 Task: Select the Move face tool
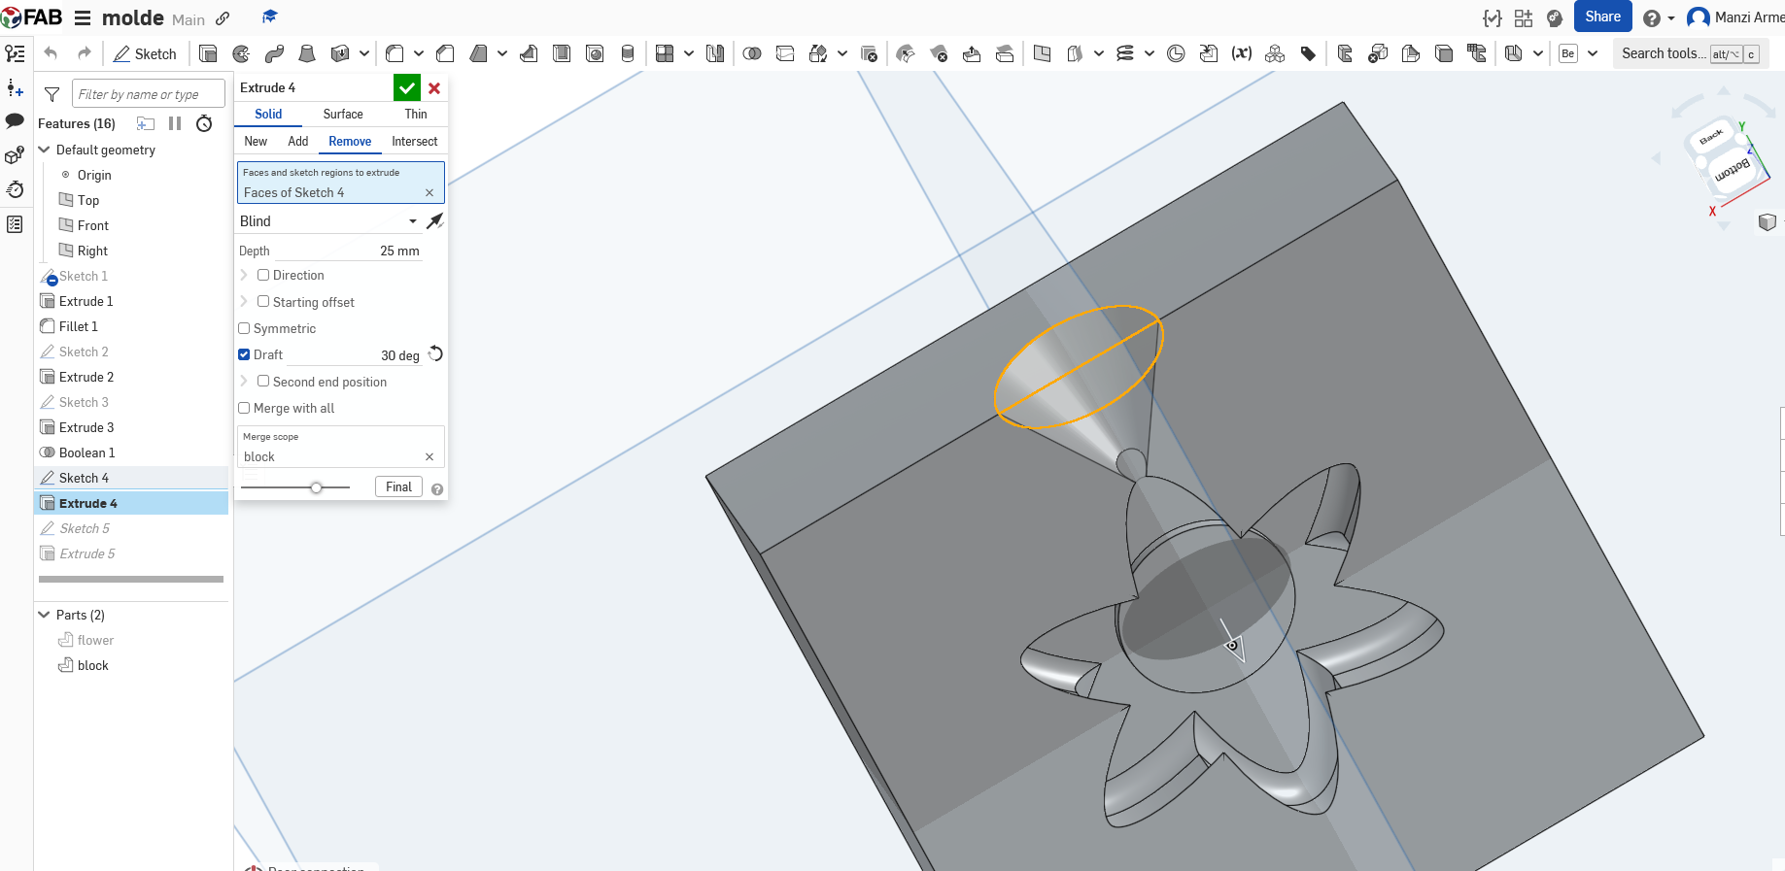pyautogui.click(x=972, y=53)
